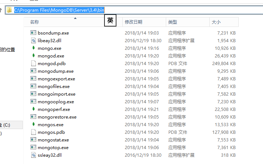The height and width of the screenshot is (164, 263).
Task: Click date 2018/3/14 19:07 of mongooplog.exe
Action: point(142,102)
